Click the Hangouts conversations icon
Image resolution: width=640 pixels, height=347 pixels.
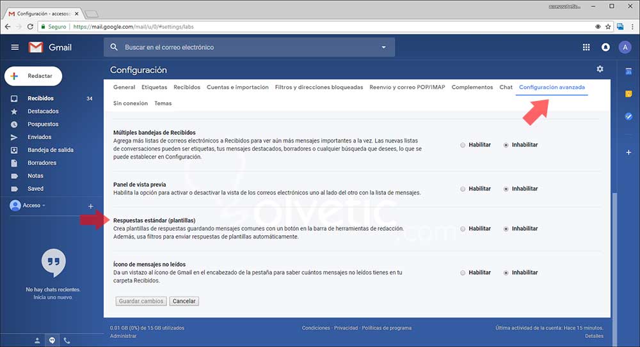pos(52,341)
